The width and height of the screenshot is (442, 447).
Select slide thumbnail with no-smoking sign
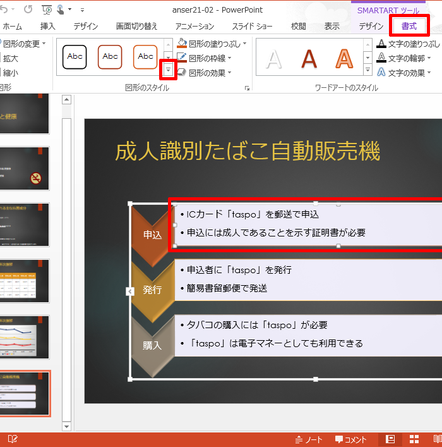(x=24, y=168)
